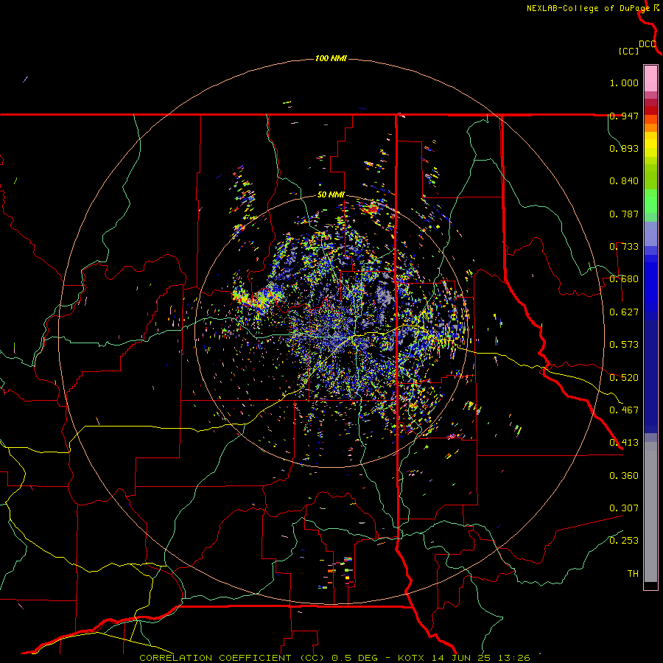Image resolution: width=663 pixels, height=663 pixels.
Task: Select the 1.000 scale value
Action: click(x=624, y=83)
